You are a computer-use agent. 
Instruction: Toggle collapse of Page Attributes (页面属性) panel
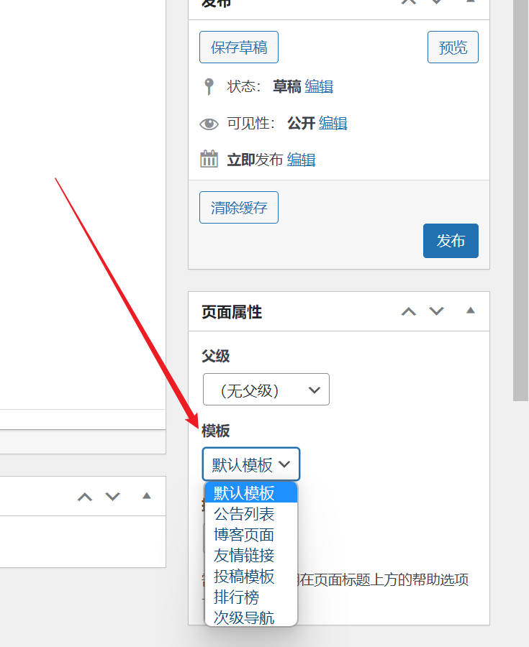coord(470,311)
